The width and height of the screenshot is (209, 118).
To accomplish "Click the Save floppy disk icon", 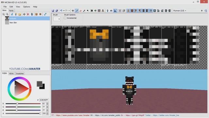I will [x=53, y=11].
